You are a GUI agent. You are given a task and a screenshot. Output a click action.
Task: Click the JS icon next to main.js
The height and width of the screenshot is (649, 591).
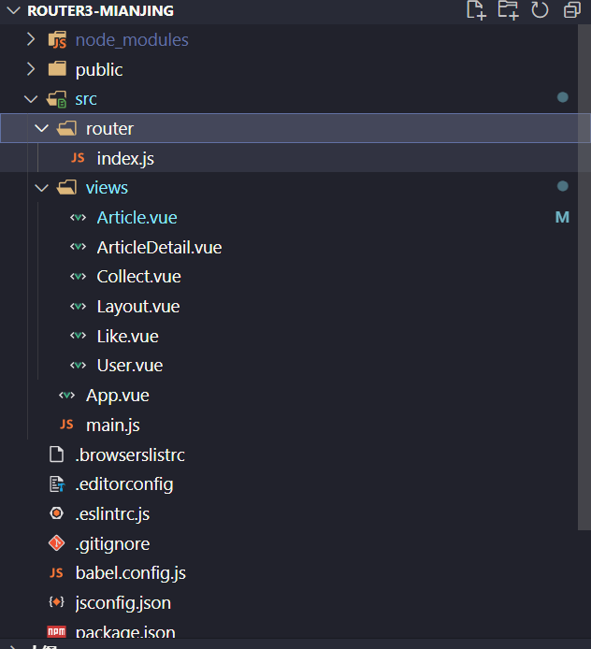(x=66, y=425)
